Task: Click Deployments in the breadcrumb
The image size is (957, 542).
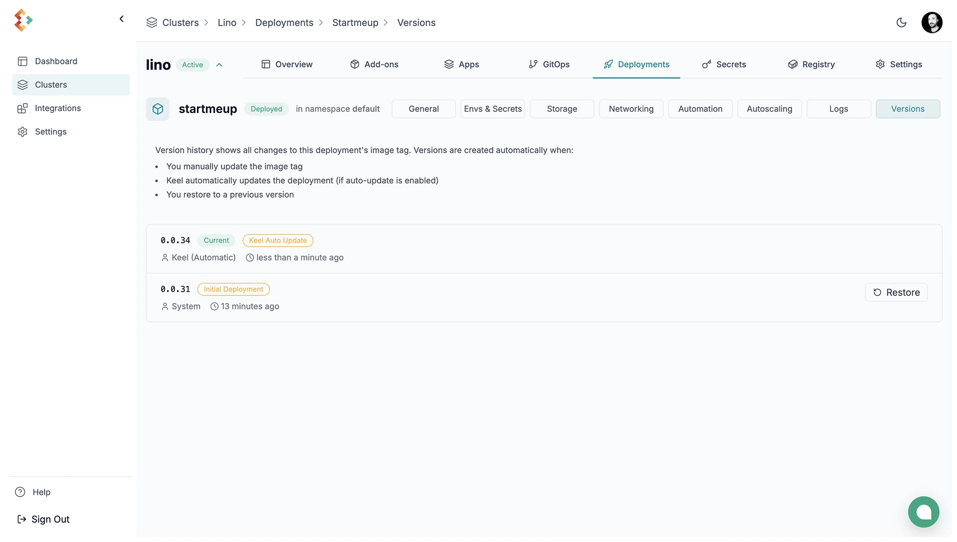Action: coord(284,23)
